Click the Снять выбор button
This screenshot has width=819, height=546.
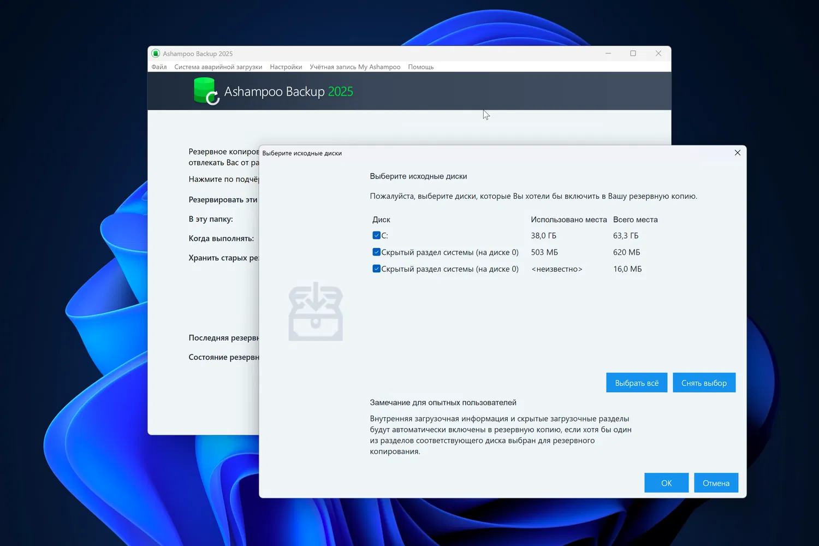click(x=704, y=383)
